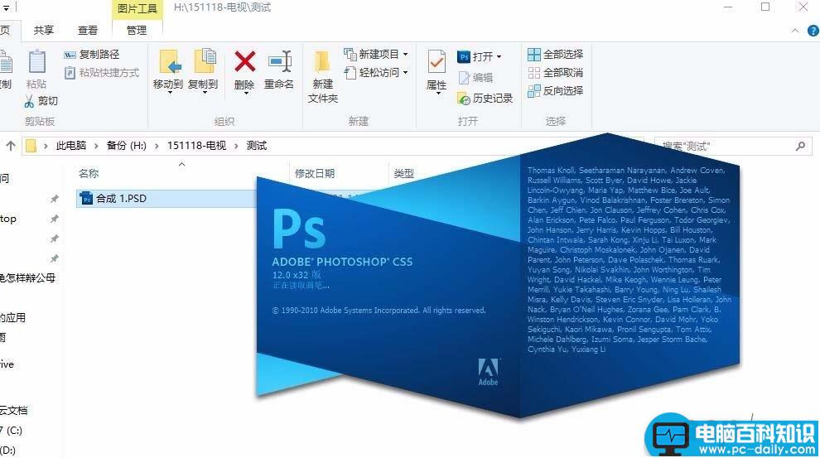The height and width of the screenshot is (458, 820).
Task: Collapse the ribbon with the chevron
Action: point(795,31)
